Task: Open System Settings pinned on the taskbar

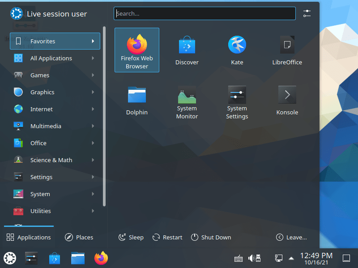Action: [31, 258]
